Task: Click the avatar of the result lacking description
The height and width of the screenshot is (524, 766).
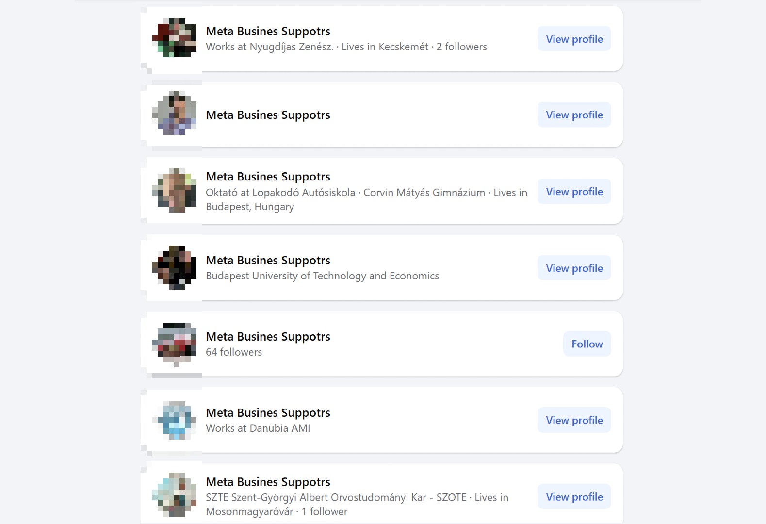Action: coord(175,113)
